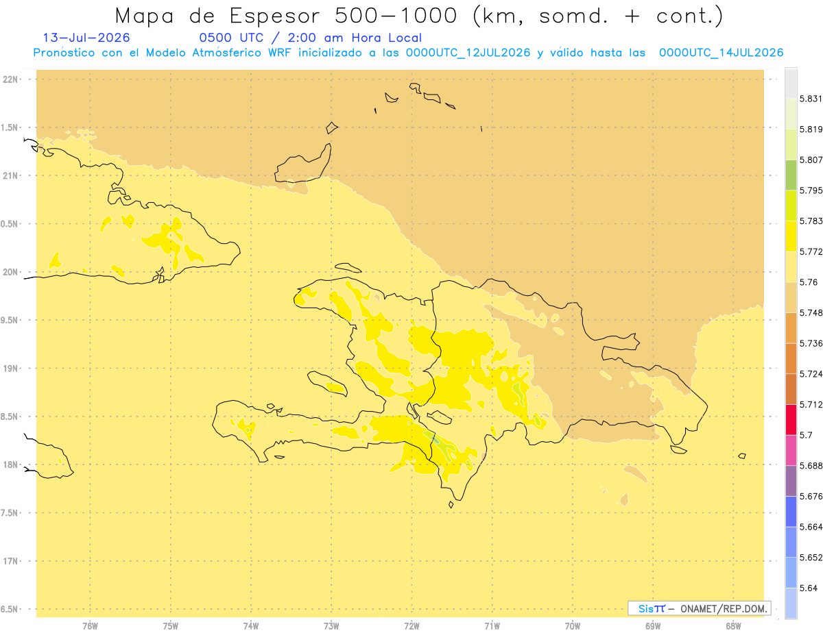
Task: Click the brown-orange swatch between 5.724 and 5.712
Action: pyautogui.click(x=791, y=389)
